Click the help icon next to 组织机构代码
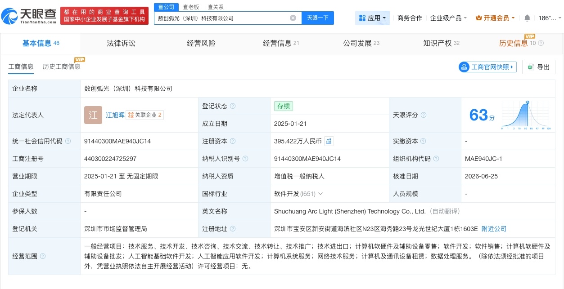 pyautogui.click(x=436, y=159)
